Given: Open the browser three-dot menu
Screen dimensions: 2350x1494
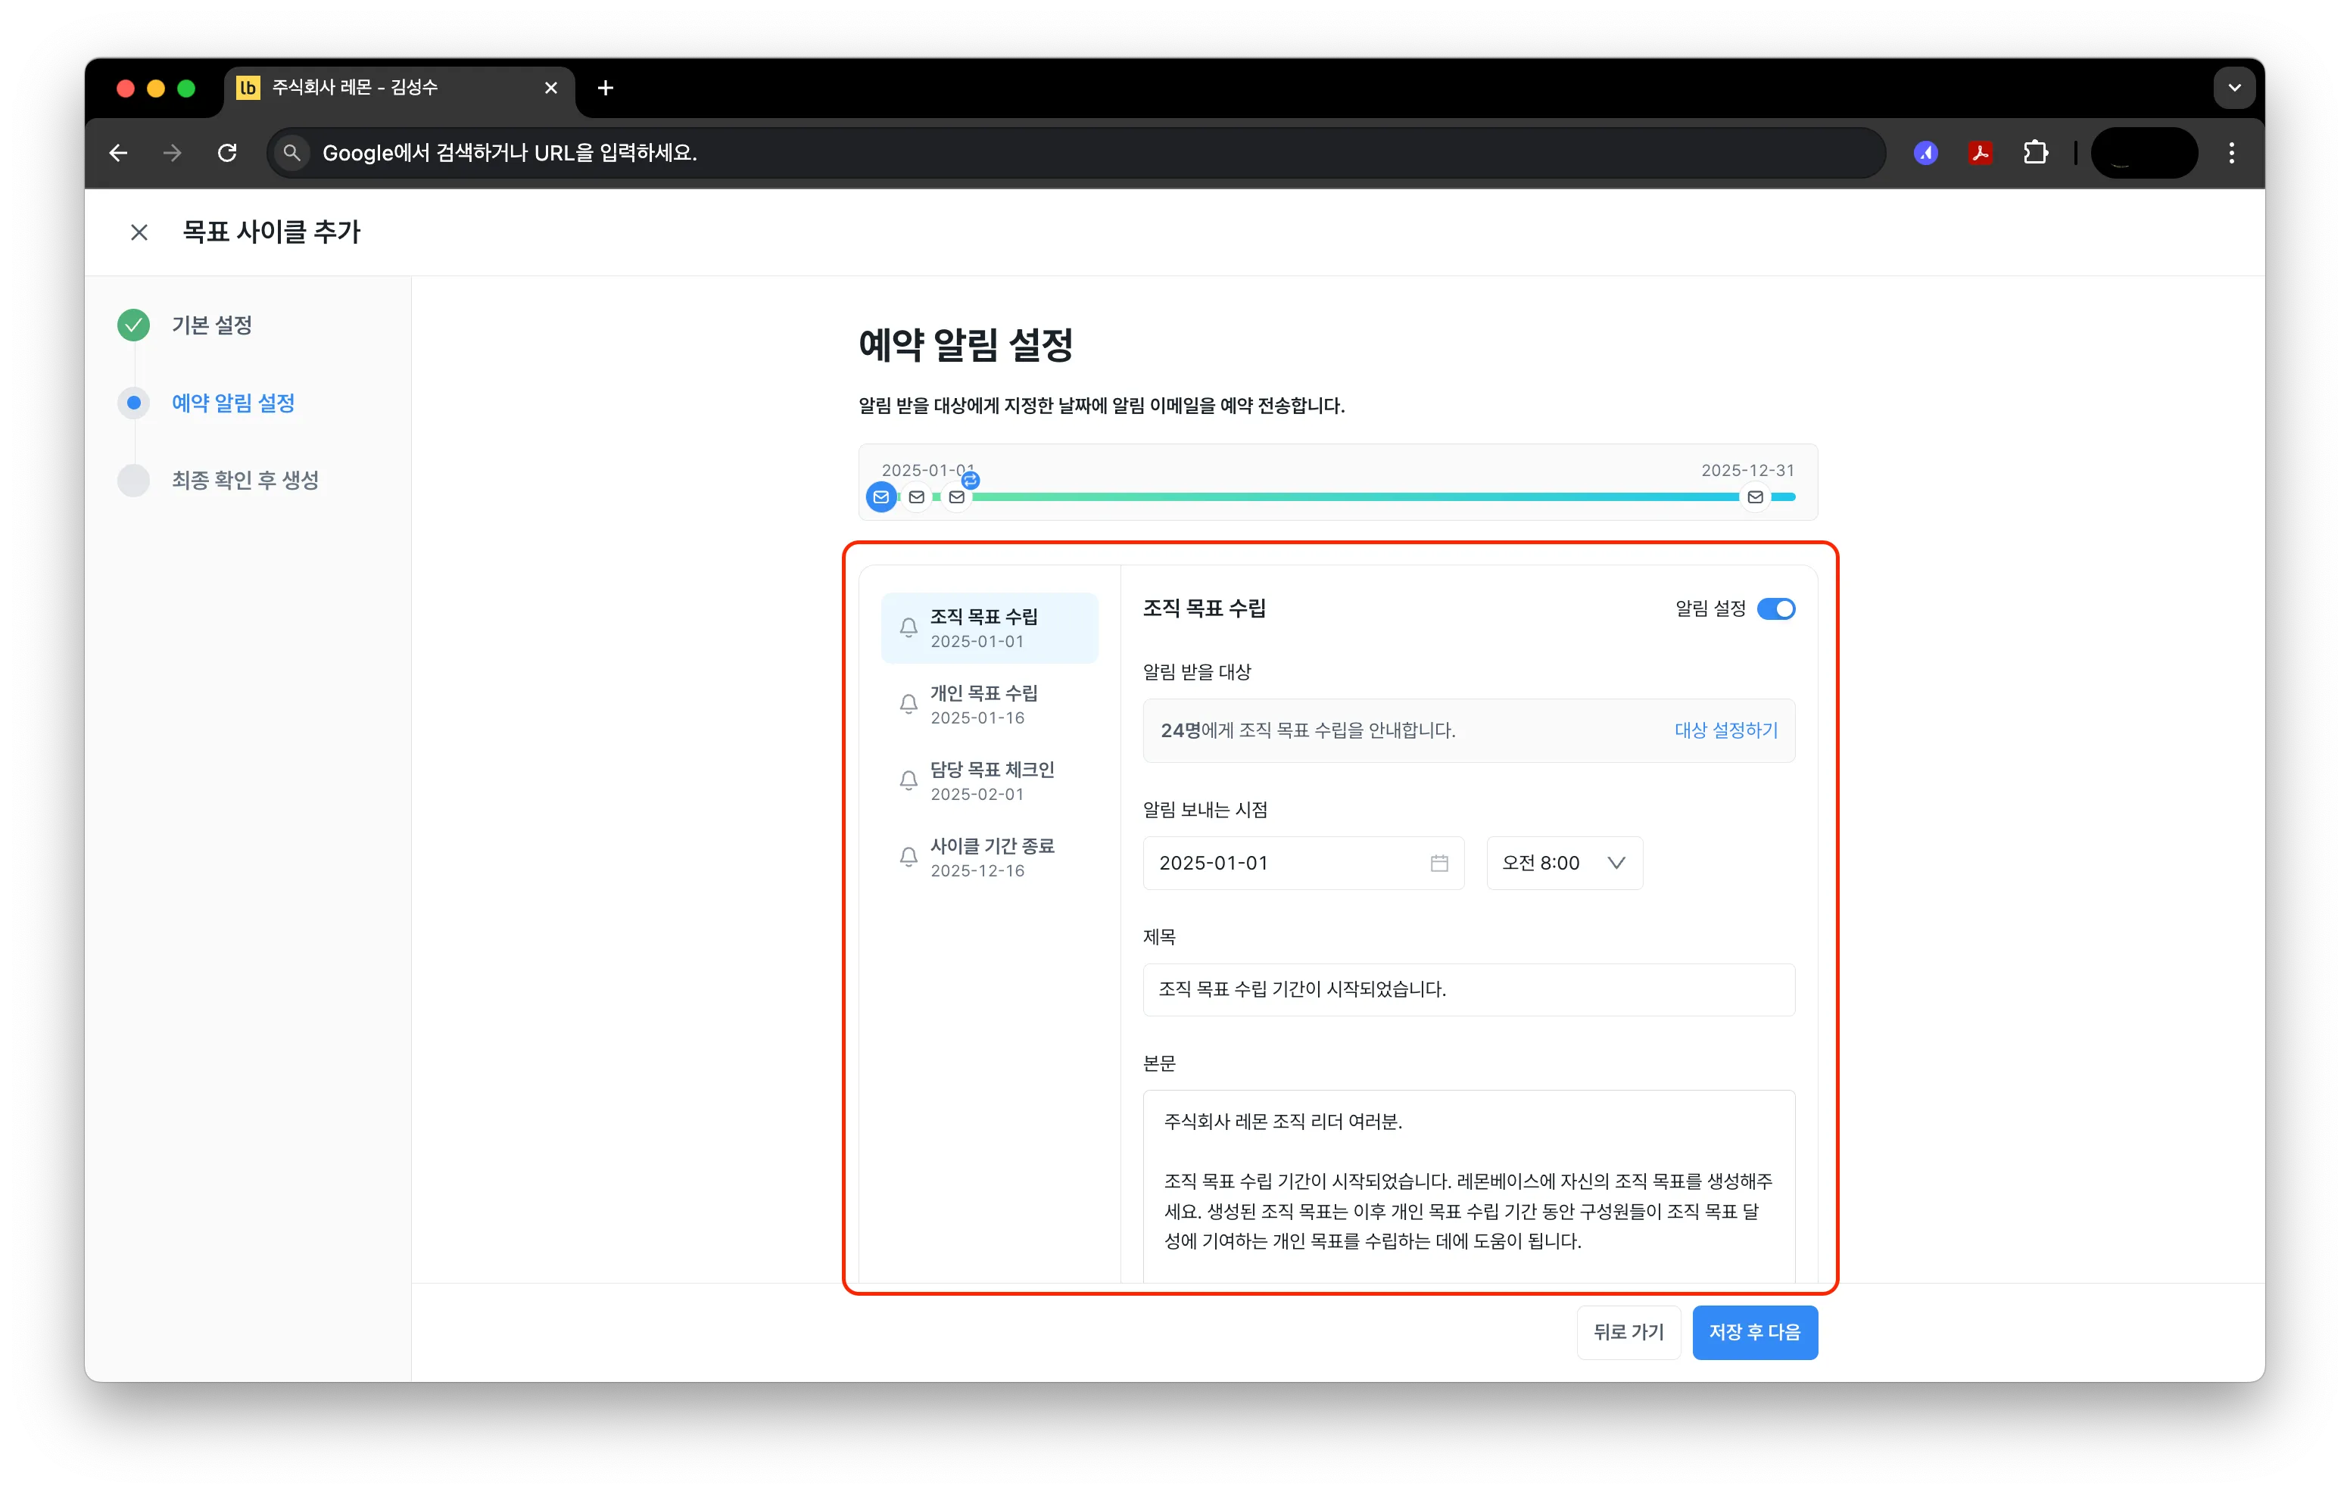Looking at the screenshot, I should tap(2231, 153).
